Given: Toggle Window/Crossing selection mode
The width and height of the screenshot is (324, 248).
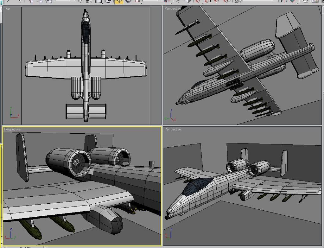Looking at the screenshot, I should point(107,1).
